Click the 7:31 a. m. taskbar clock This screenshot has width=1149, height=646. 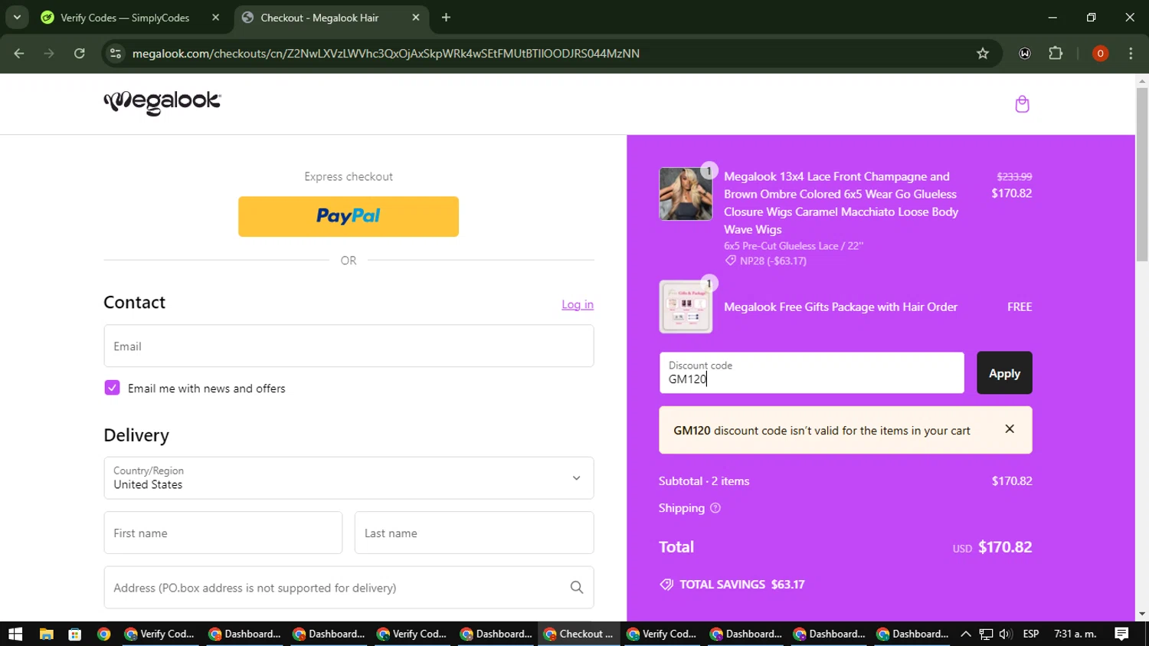coord(1075,634)
